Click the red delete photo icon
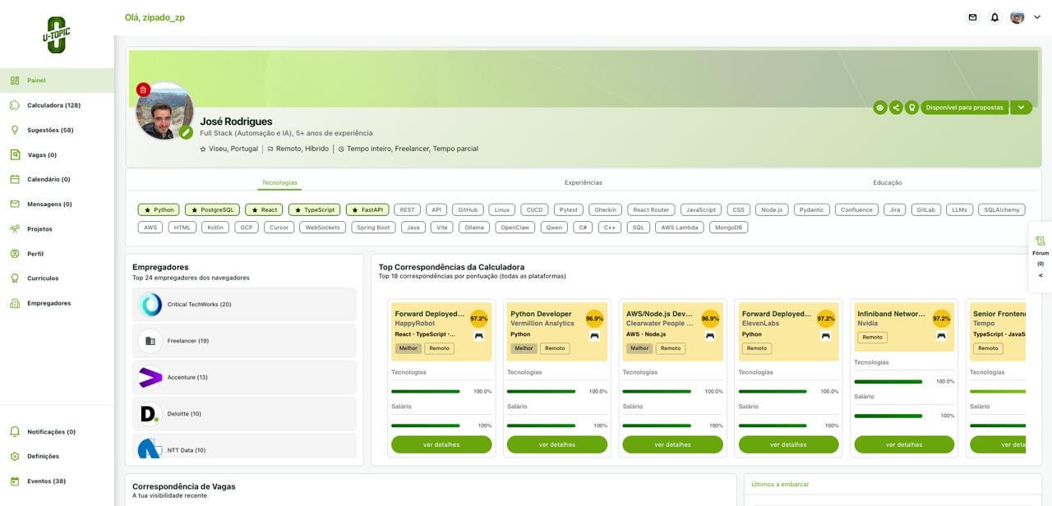 pos(143,90)
